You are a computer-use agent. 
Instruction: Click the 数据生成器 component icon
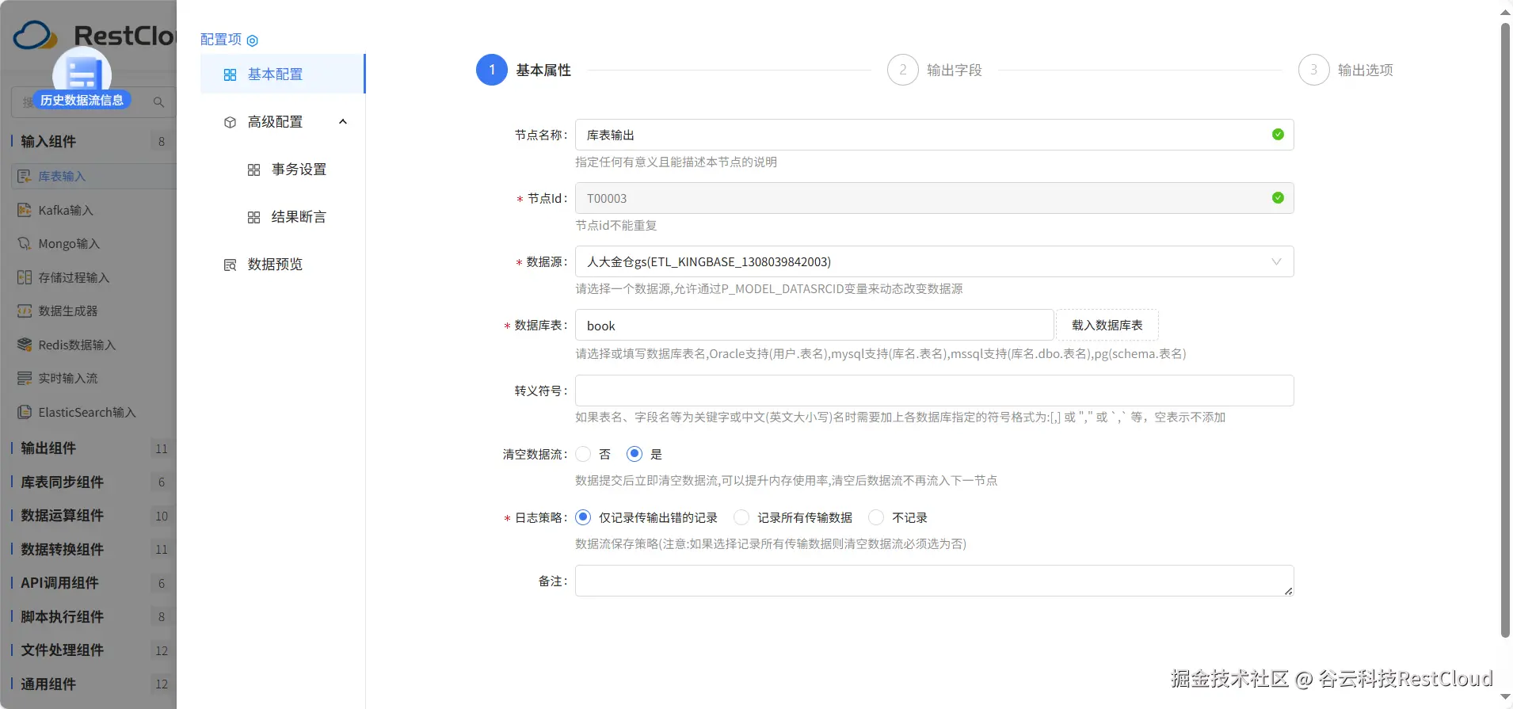click(25, 311)
